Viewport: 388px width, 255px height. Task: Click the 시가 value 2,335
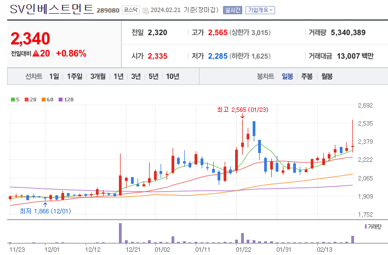pyautogui.click(x=157, y=56)
